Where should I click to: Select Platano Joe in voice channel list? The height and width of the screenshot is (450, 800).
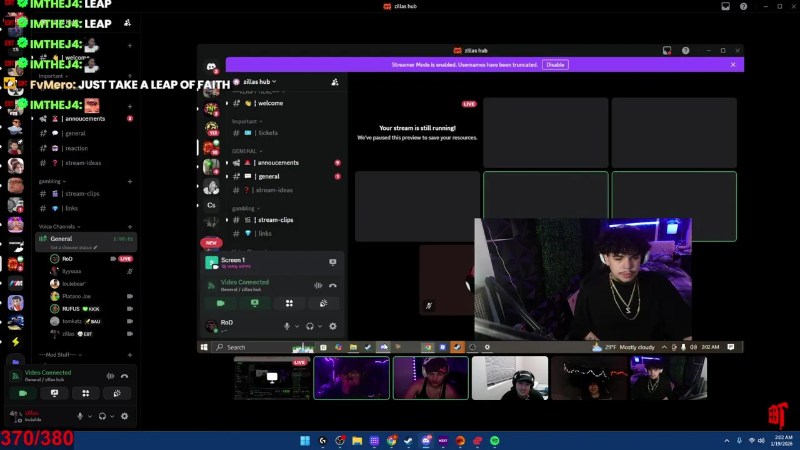click(x=77, y=296)
